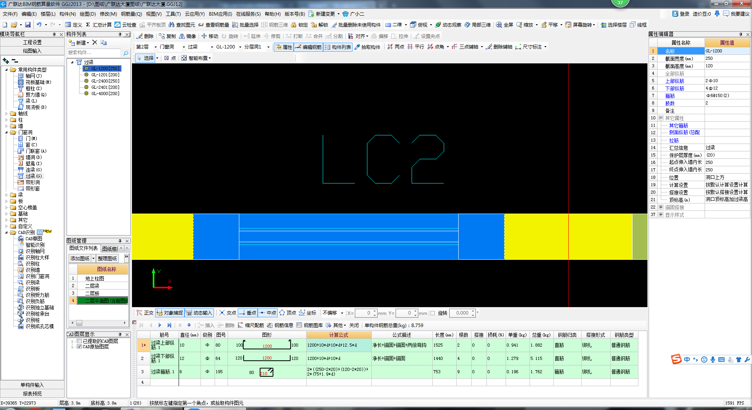Viewport: 752px width, 410px height.
Task: Select 镜像 mirror tool
Action: tap(188, 36)
